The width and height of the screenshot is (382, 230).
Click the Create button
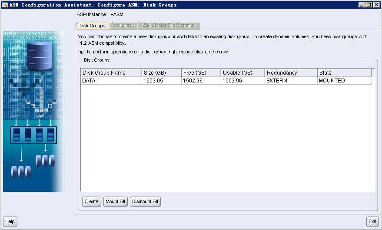[x=92, y=201]
